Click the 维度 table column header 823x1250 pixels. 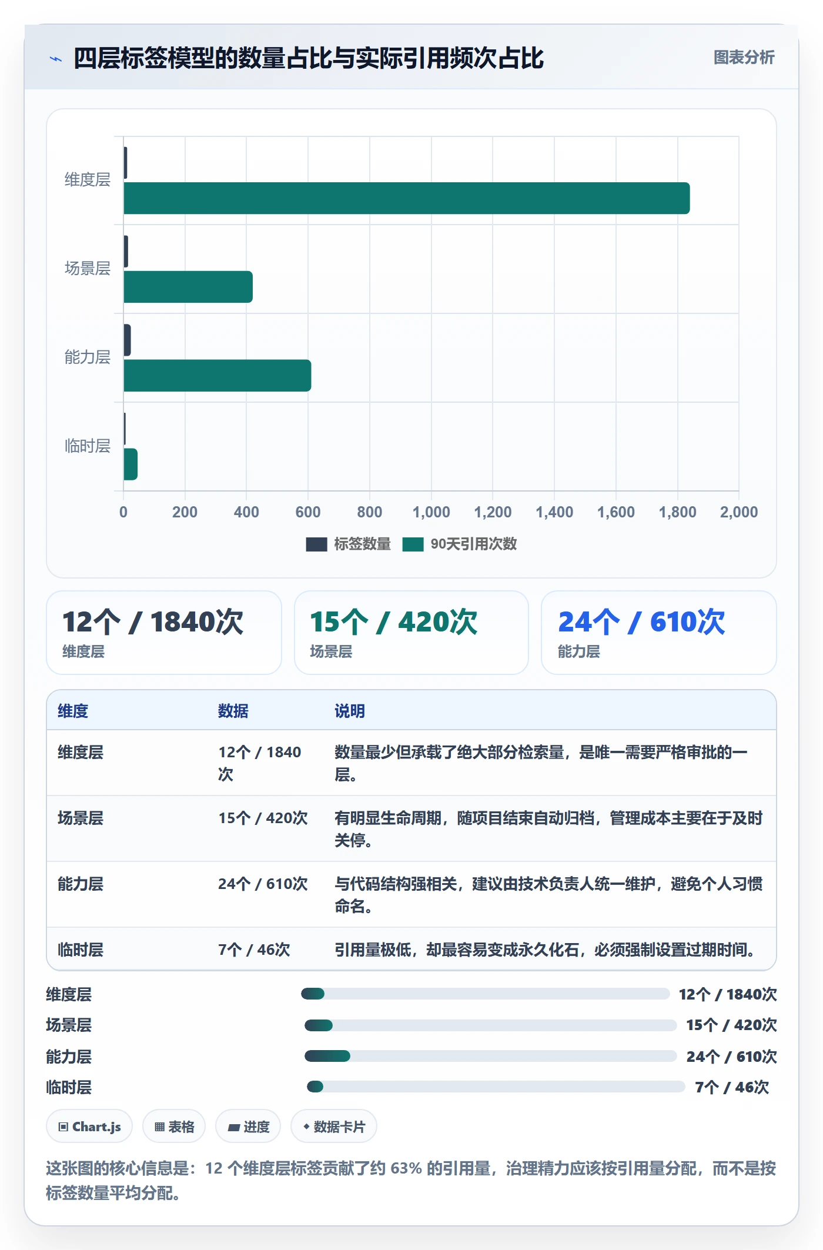coord(73,711)
